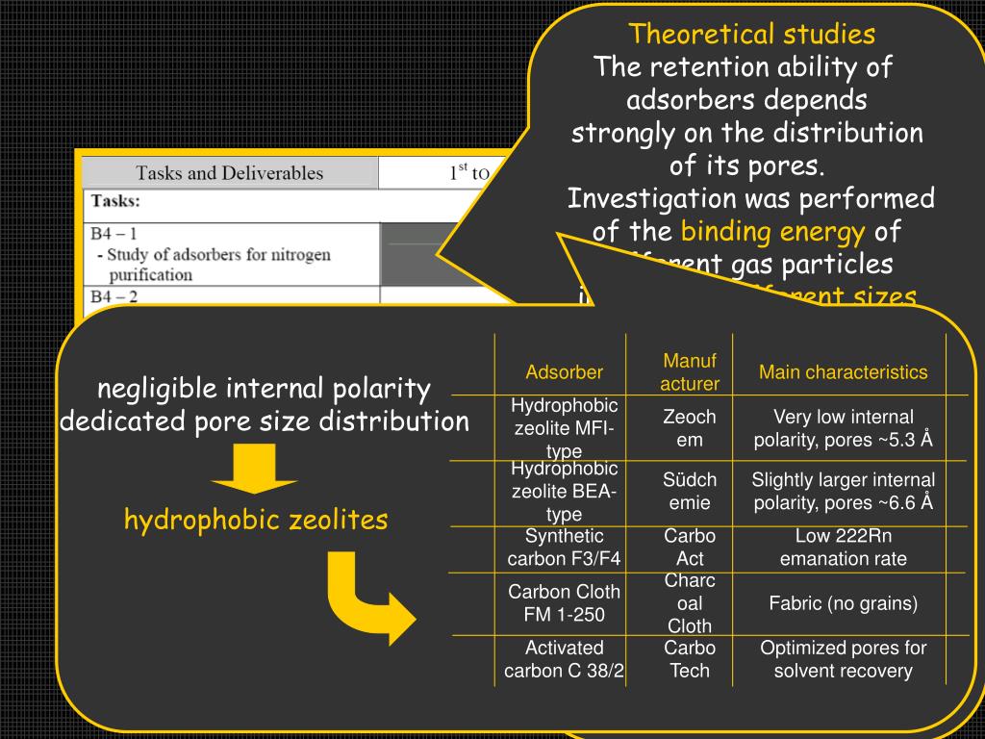Screen dimensions: 985x739
Task: Click 'dedicated pore size distribution' line
Action: (x=265, y=421)
